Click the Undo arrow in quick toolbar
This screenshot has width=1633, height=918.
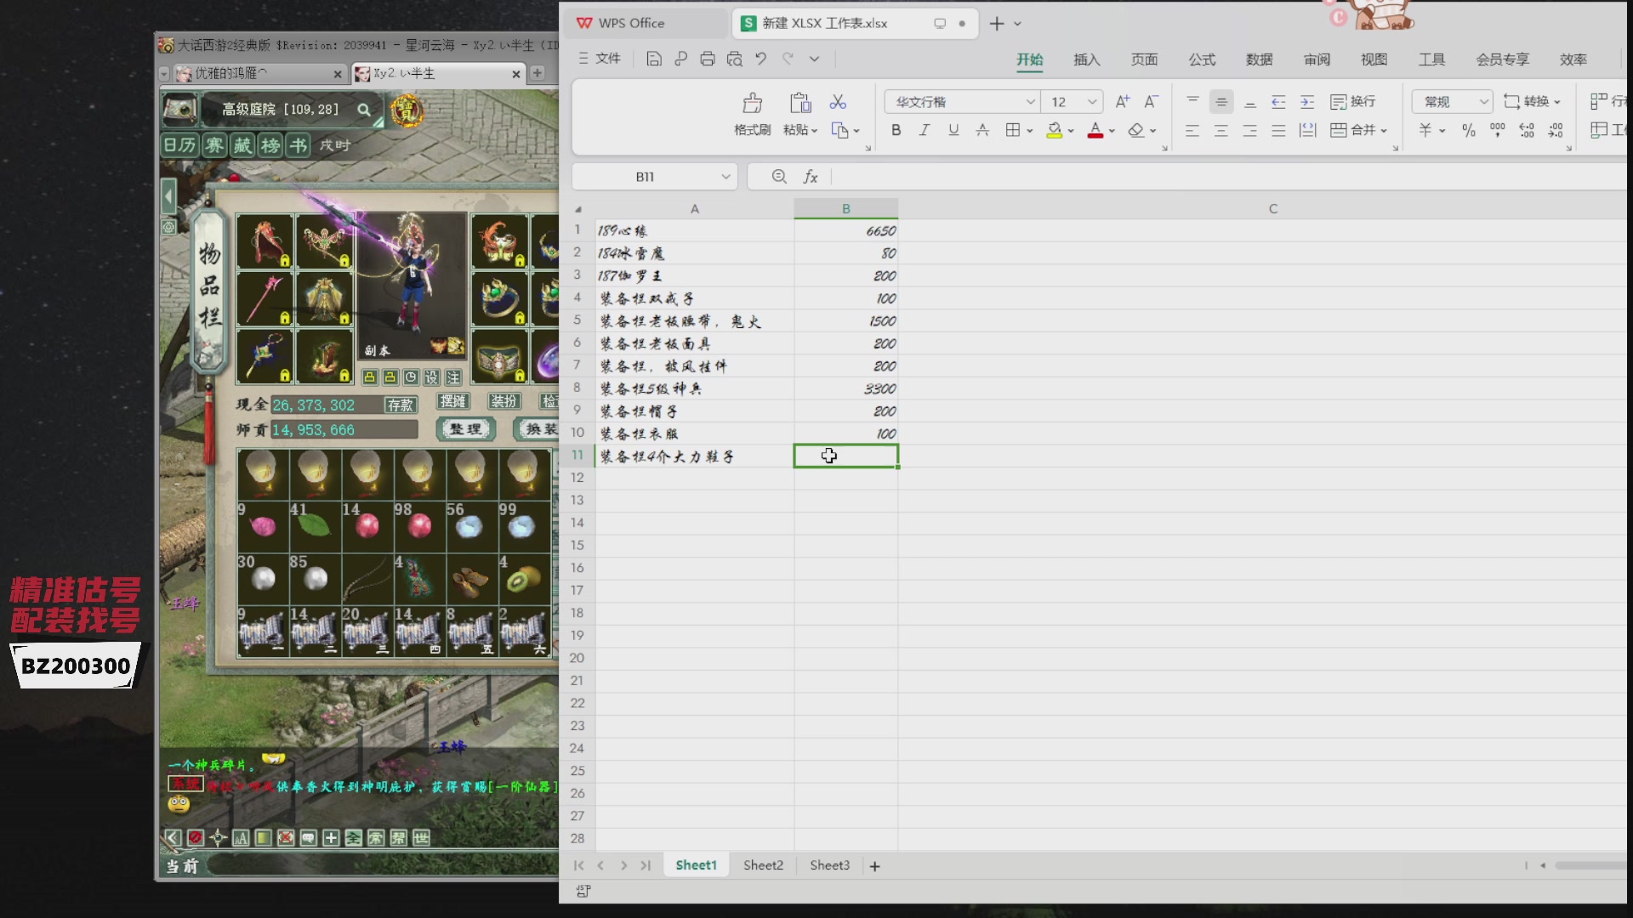(x=760, y=59)
